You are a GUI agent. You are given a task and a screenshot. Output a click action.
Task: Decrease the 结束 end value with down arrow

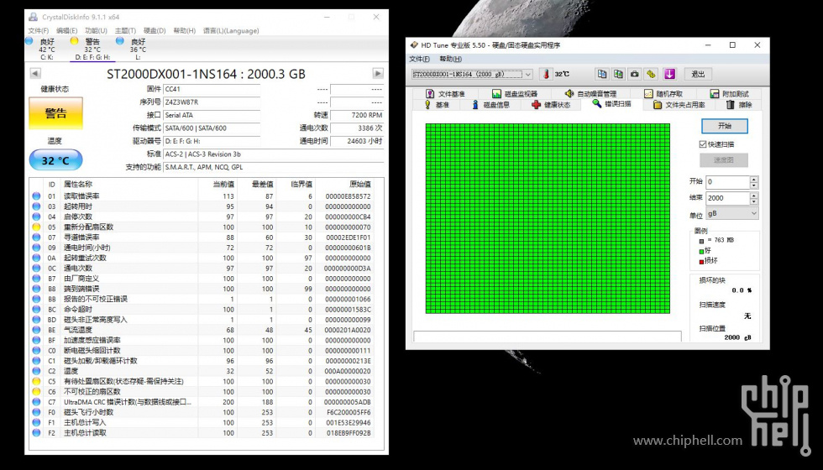click(x=754, y=201)
